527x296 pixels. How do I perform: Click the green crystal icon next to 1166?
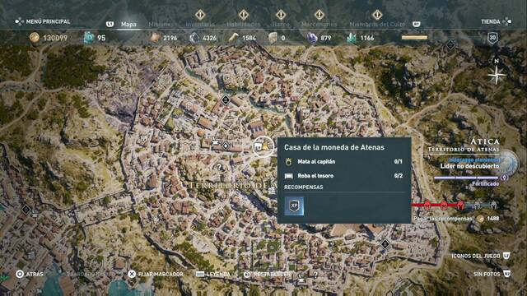click(x=352, y=38)
